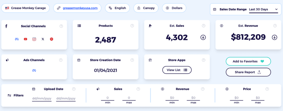
Task: Open the greasemonkeyusa.com link
Action: (x=80, y=8)
